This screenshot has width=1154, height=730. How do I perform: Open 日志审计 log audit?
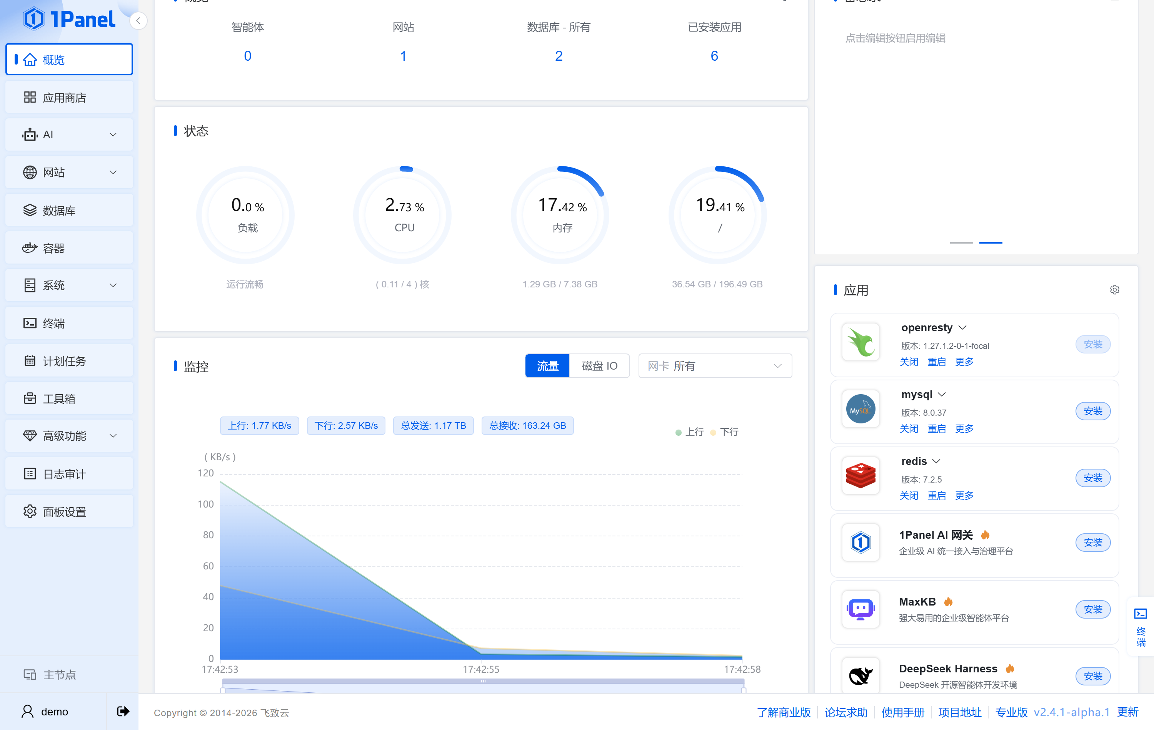[69, 474]
